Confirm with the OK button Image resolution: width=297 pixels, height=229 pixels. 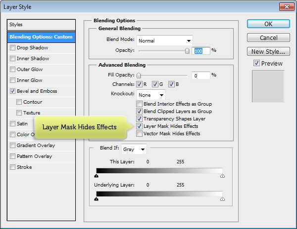pos(268,24)
